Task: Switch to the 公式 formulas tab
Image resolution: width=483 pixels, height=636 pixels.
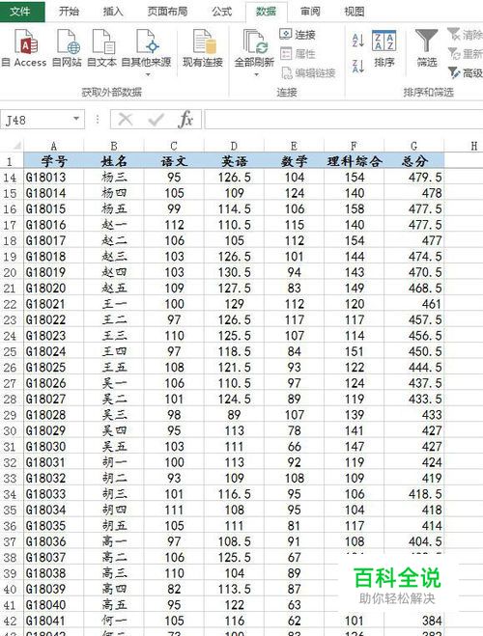Action: pyautogui.click(x=222, y=12)
